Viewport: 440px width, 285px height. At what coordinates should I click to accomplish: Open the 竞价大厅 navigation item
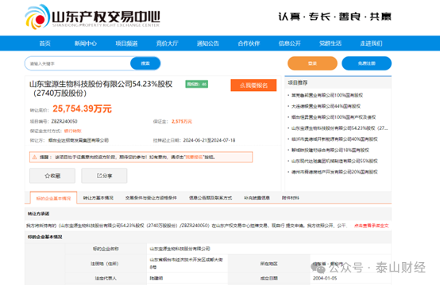(x=168, y=44)
